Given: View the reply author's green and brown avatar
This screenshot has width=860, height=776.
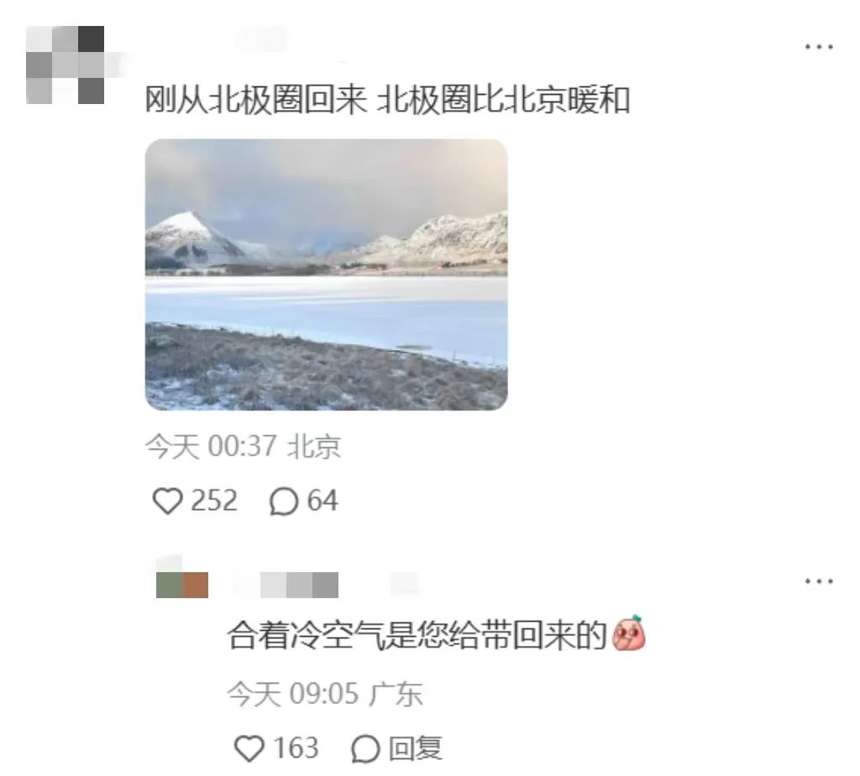Looking at the screenshot, I should (x=182, y=584).
